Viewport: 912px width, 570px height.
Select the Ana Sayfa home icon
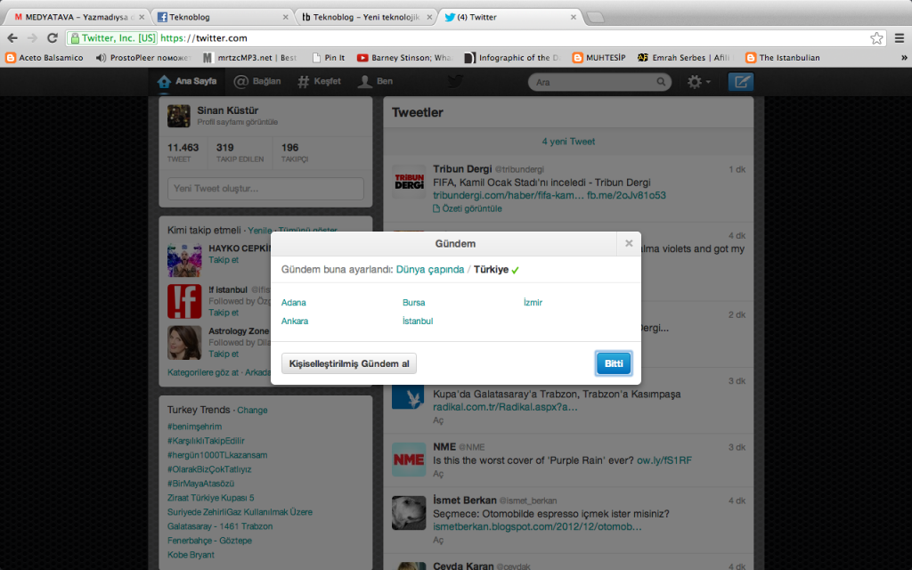164,80
